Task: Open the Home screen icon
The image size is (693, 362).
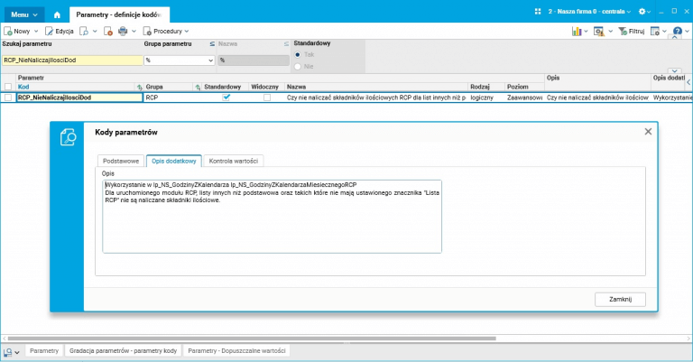Action: click(57, 14)
